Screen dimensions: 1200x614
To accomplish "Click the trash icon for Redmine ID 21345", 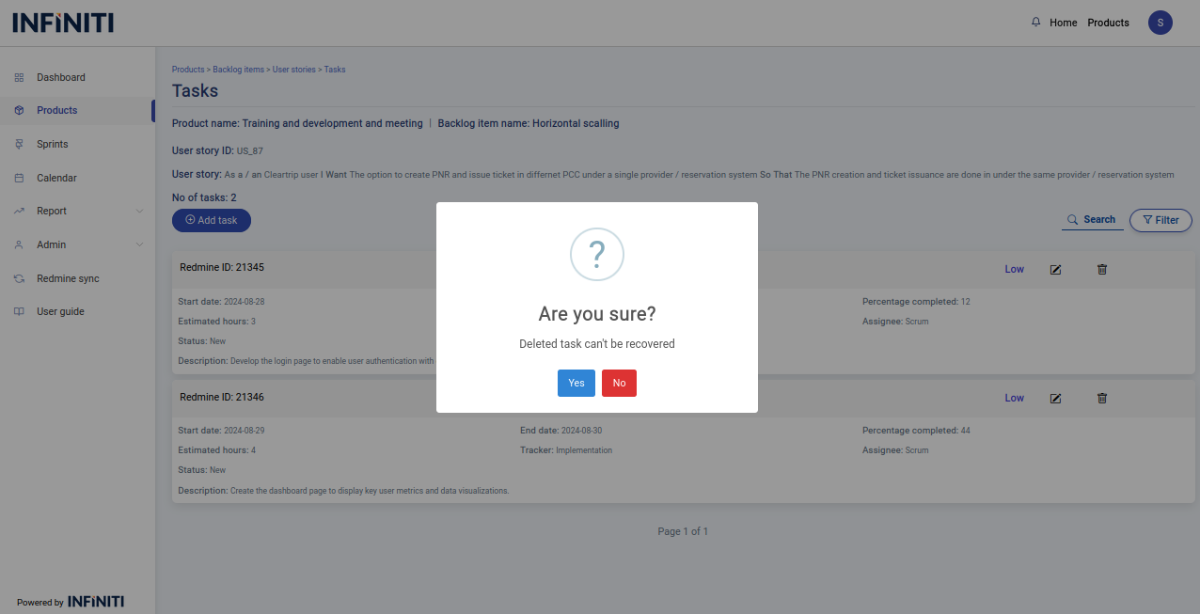I will pos(1102,269).
